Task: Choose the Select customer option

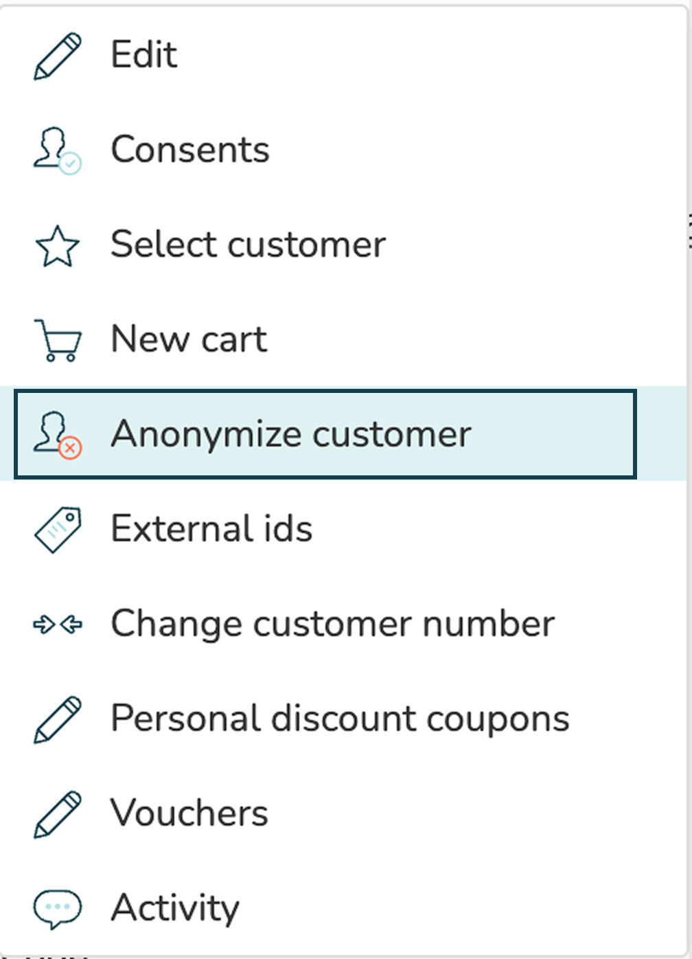Action: tap(343, 245)
